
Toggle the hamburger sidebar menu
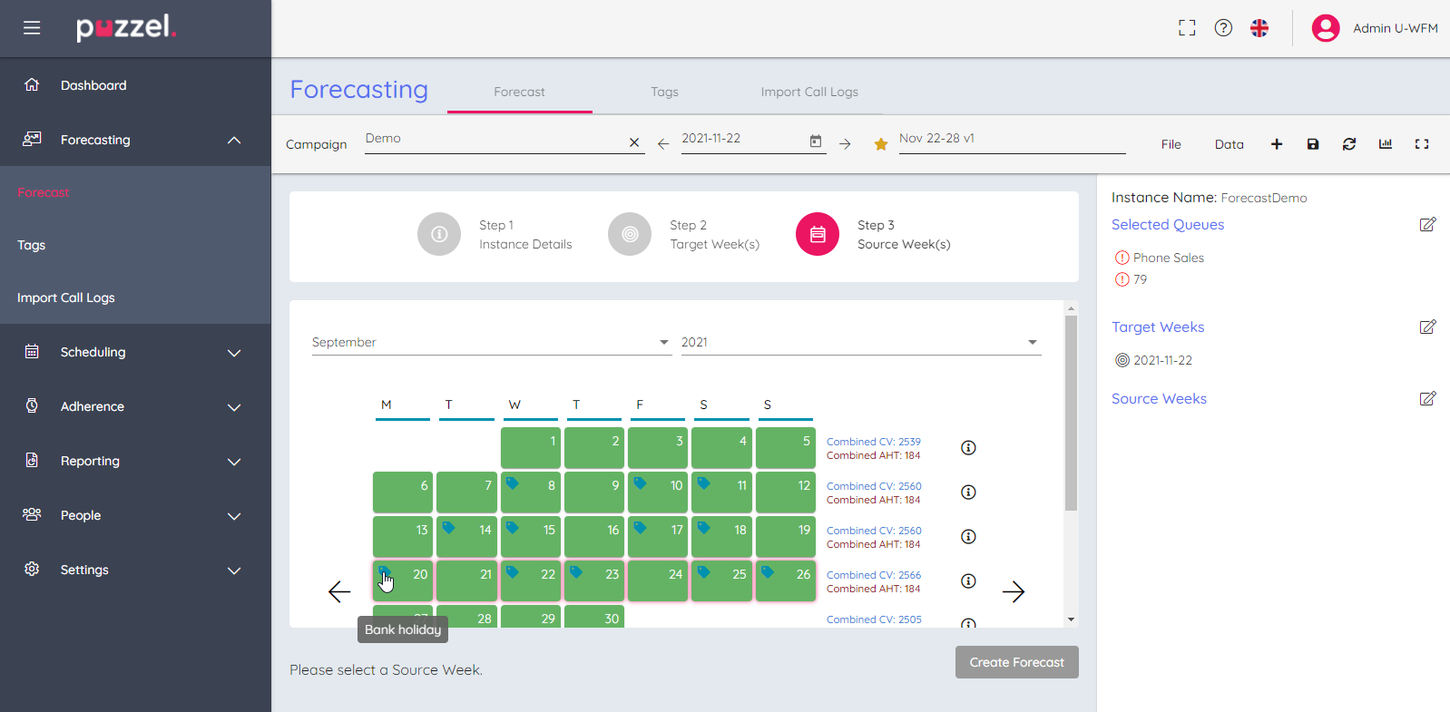(32, 28)
